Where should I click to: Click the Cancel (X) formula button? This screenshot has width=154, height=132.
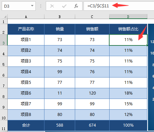point(52,6)
